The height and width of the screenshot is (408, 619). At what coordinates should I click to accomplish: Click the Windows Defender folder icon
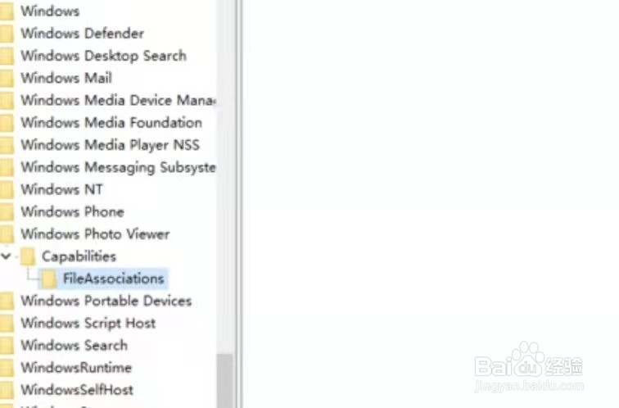pos(7,34)
